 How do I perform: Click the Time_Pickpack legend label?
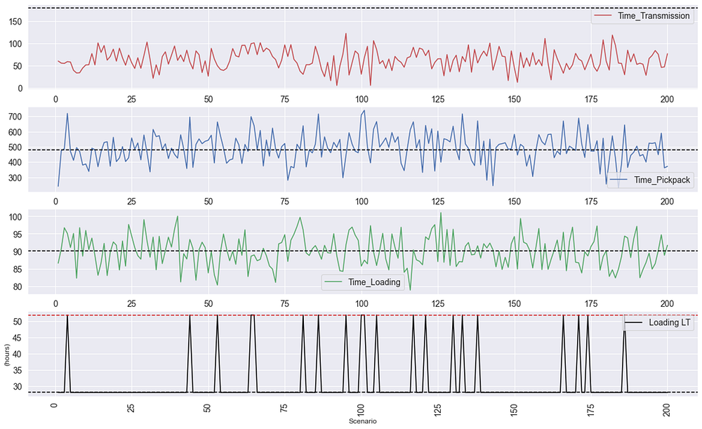click(x=662, y=180)
